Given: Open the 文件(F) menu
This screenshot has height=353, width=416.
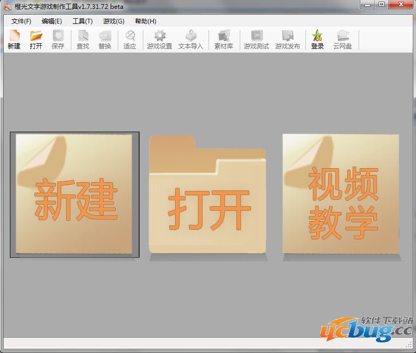Looking at the screenshot, I should (21, 21).
